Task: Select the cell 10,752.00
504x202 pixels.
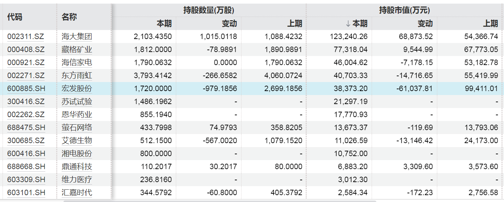Action: (351, 154)
